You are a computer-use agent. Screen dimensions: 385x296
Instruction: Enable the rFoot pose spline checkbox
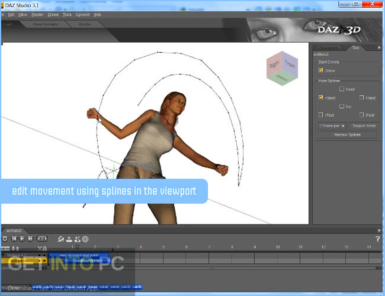(321, 115)
